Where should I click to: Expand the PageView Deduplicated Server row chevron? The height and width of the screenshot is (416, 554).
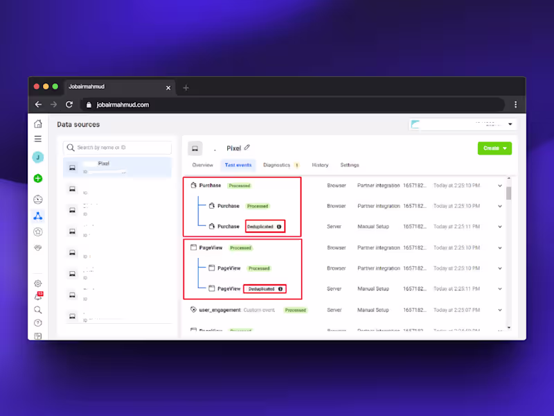500,289
